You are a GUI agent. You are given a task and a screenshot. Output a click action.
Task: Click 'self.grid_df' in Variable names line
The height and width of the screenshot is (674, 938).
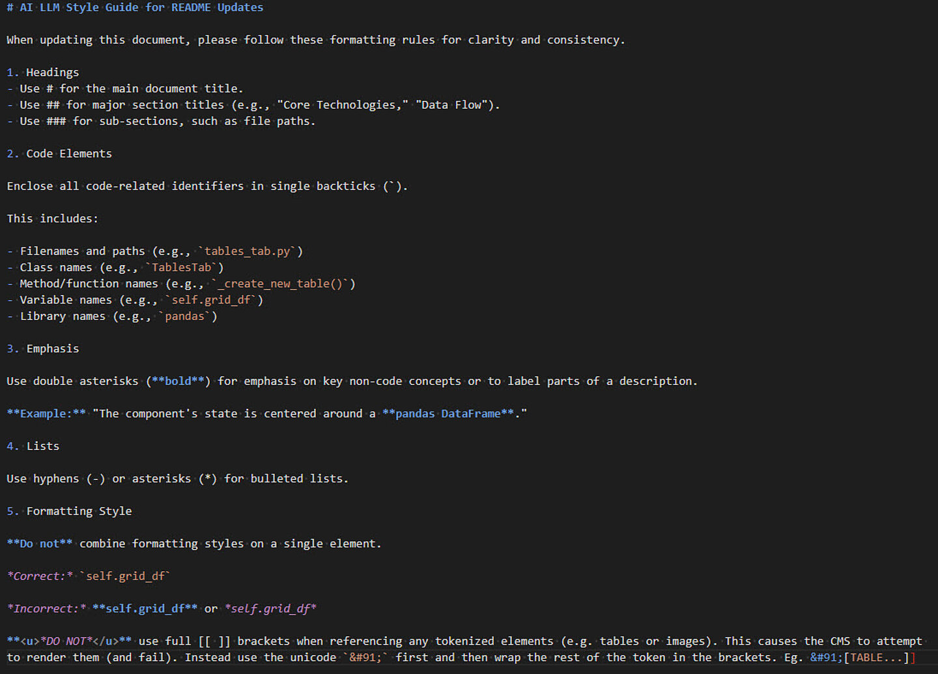click(211, 300)
